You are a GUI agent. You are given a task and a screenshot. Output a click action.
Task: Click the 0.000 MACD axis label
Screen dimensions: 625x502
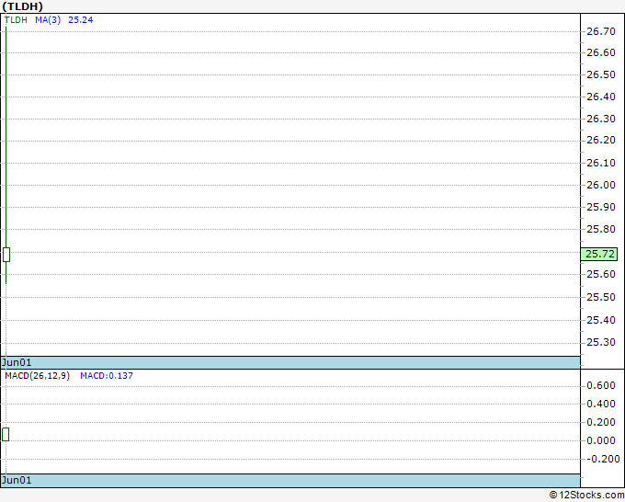[601, 440]
